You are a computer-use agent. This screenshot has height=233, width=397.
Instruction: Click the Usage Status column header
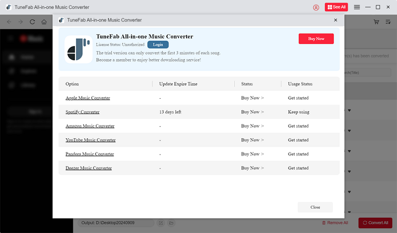coord(300,84)
